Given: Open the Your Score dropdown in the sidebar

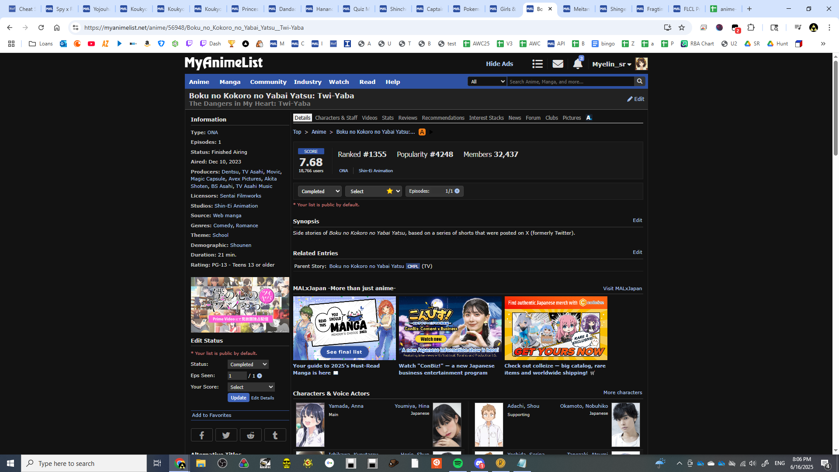Looking at the screenshot, I should (251, 387).
